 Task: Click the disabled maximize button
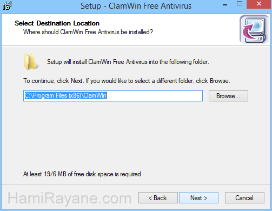point(240,4)
